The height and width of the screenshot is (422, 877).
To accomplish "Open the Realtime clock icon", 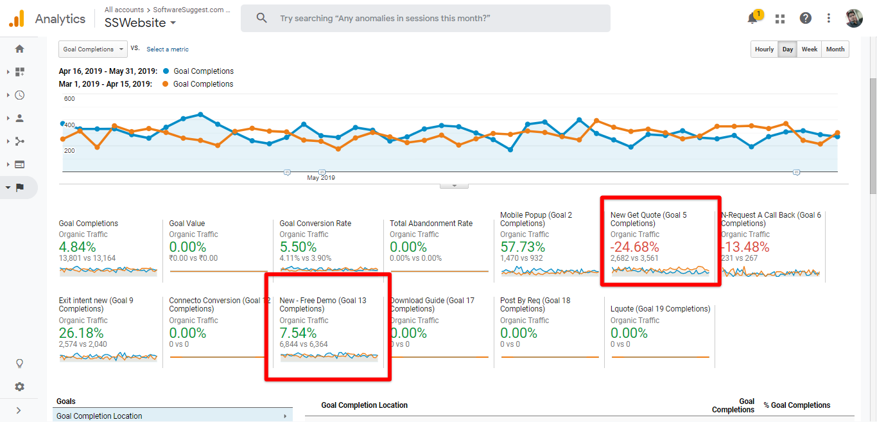I will click(19, 94).
